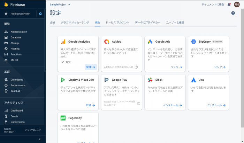Click the Conversions flag icon

(x=6, y=122)
